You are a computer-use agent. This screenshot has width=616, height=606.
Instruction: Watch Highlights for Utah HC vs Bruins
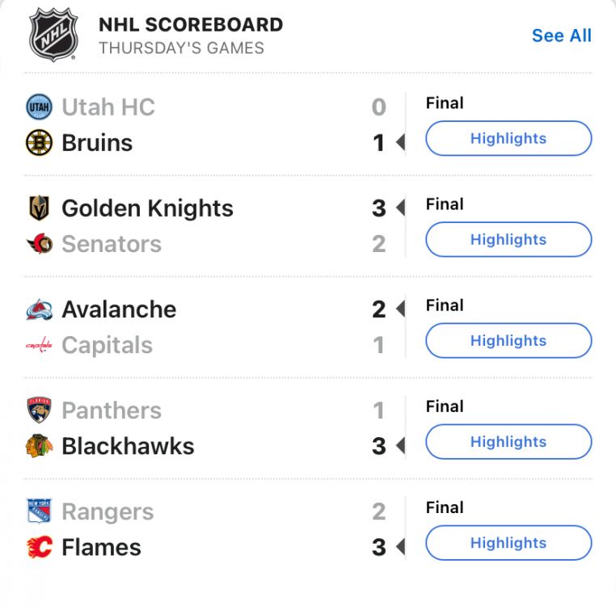point(508,138)
